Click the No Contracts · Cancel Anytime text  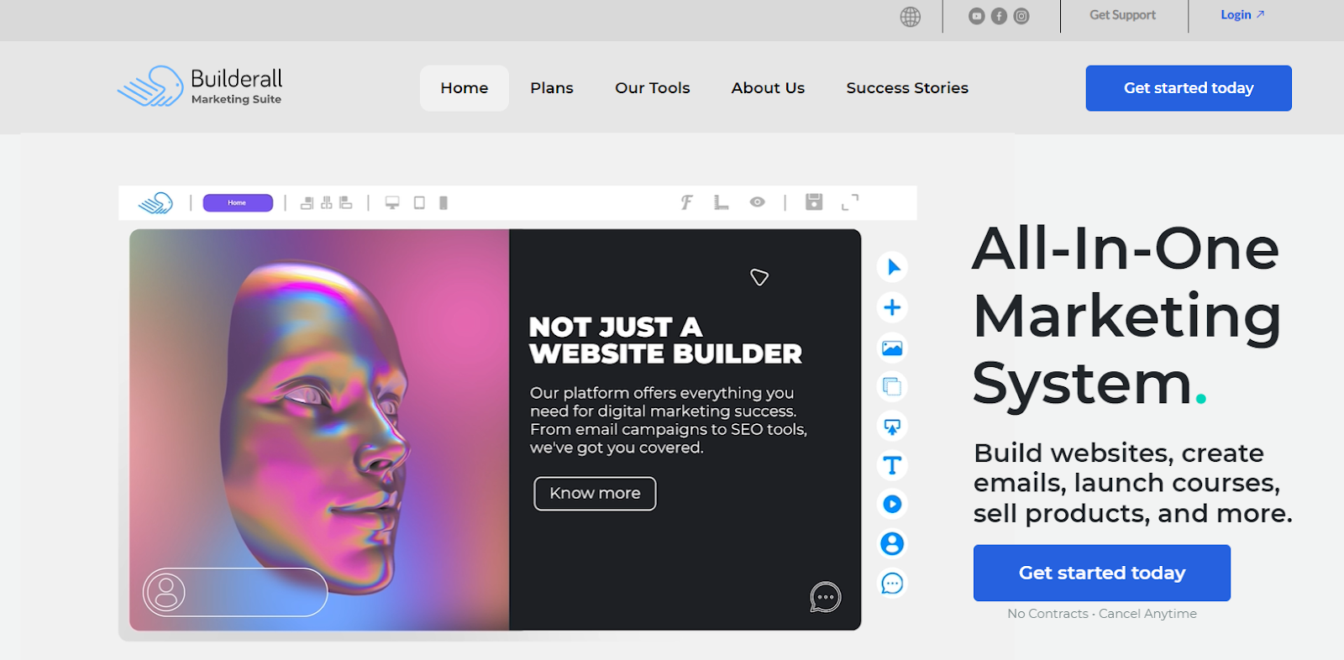[1102, 614]
